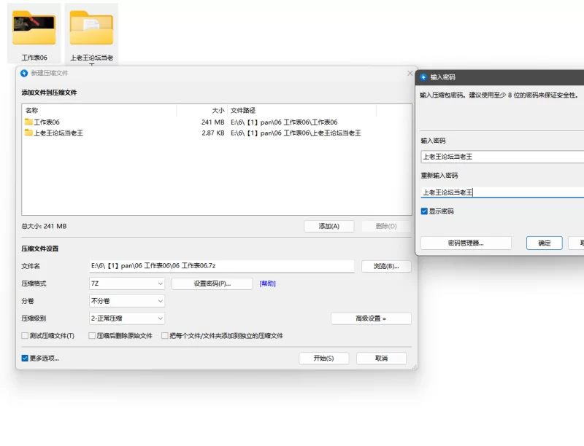
Task: Click the 添加(A) button
Action: 329,227
